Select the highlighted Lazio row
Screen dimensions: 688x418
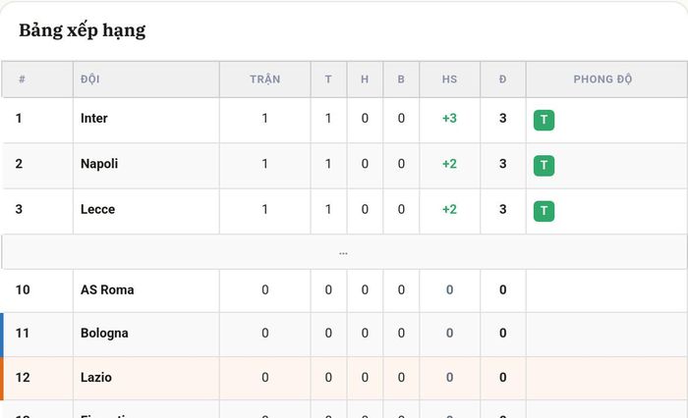(344, 378)
